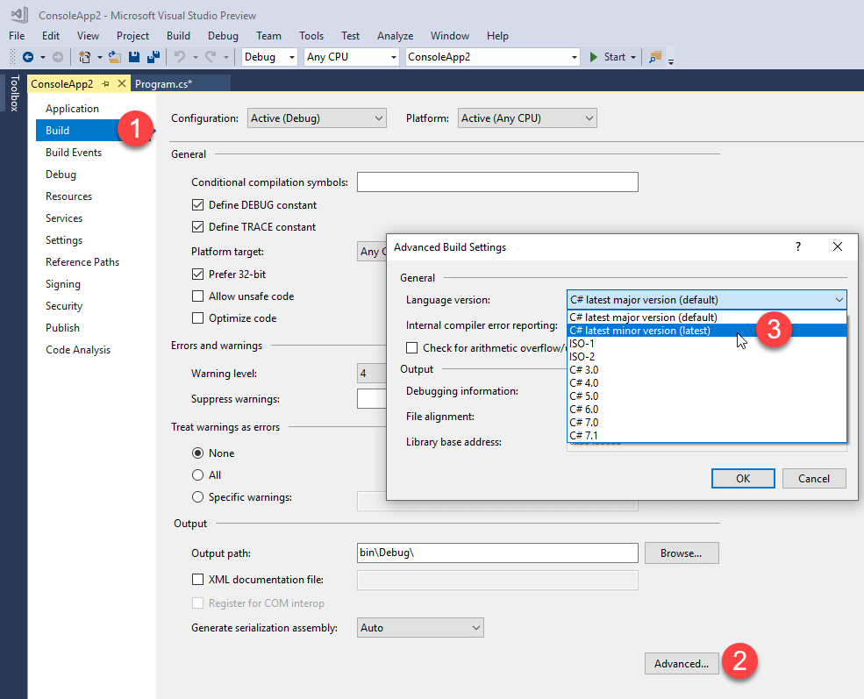
Task: Enable Optimize code checkbox
Action: tap(198, 318)
